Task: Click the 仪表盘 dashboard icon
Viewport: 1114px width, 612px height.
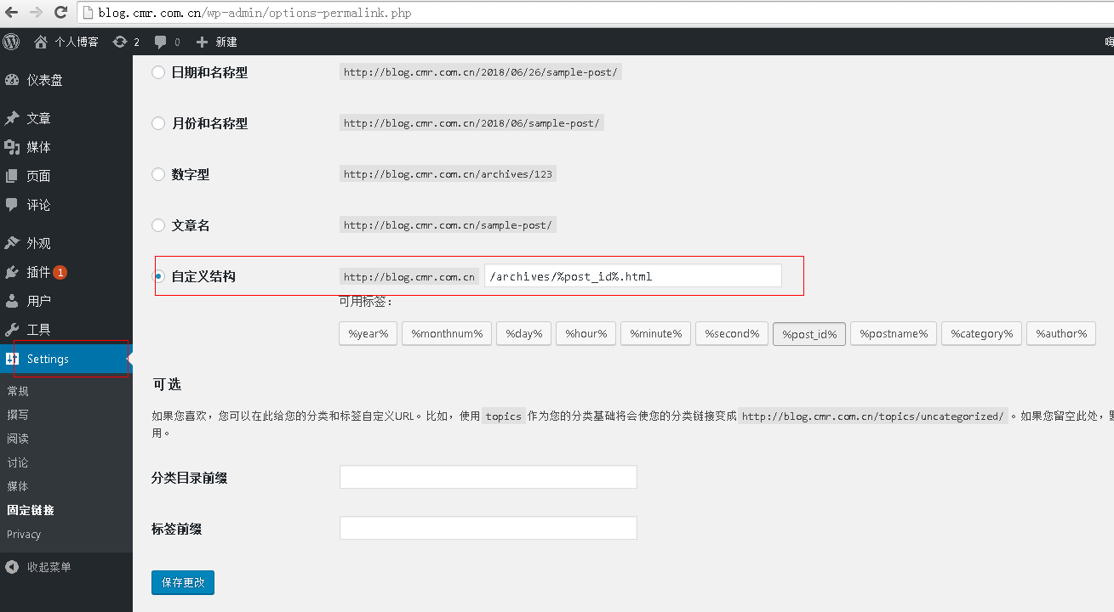Action: tap(12, 80)
